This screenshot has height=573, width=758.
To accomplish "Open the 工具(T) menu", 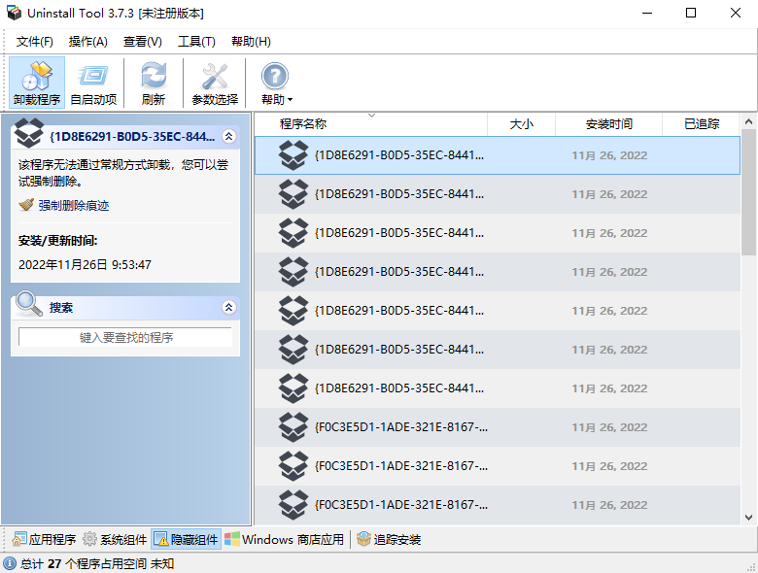I will coord(196,42).
